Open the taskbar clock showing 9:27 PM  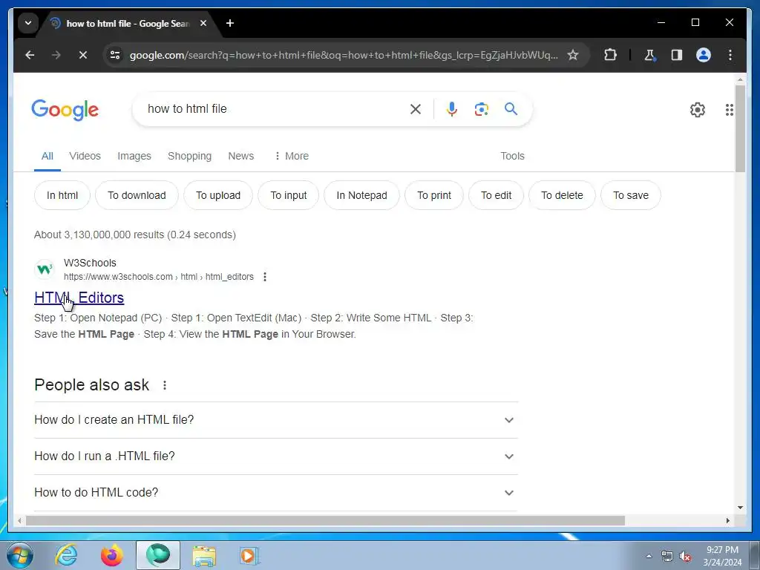(722, 556)
